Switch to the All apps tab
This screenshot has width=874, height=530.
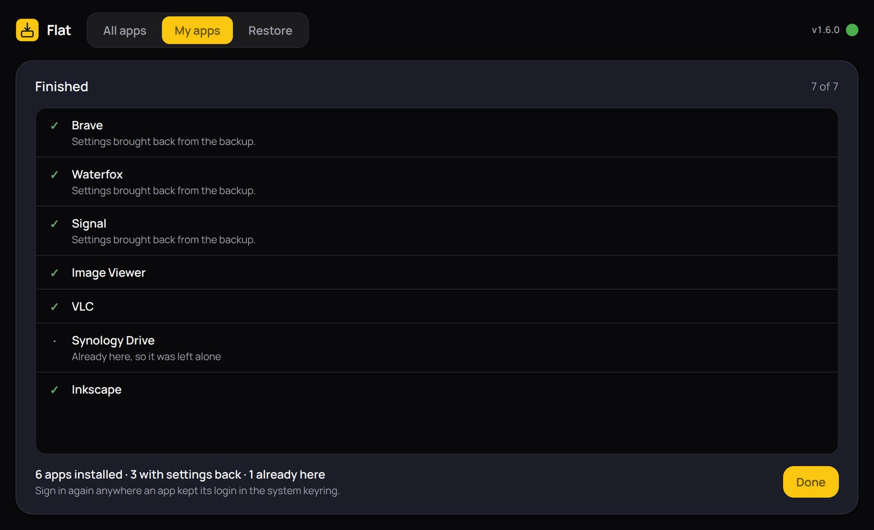125,31
